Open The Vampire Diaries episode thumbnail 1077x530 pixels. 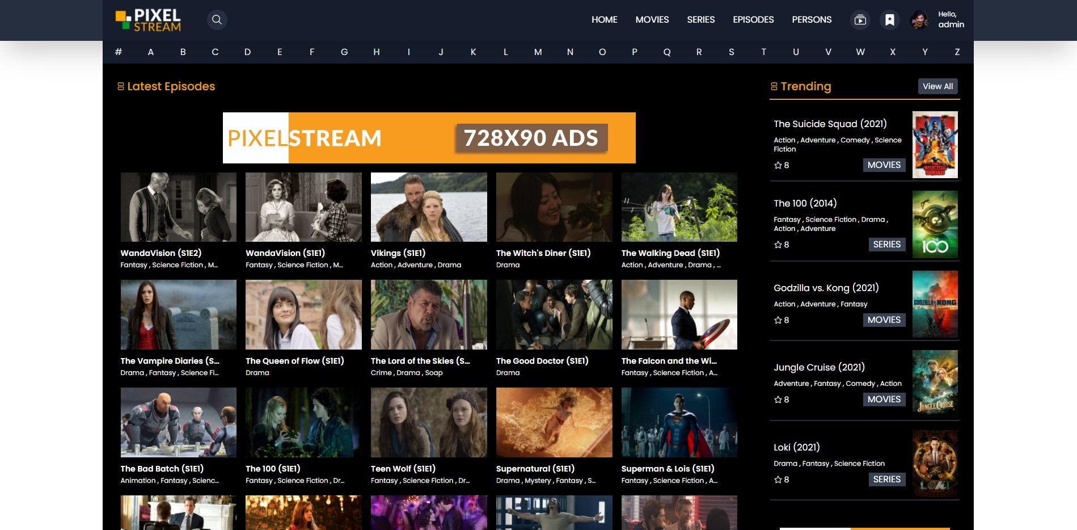click(179, 314)
